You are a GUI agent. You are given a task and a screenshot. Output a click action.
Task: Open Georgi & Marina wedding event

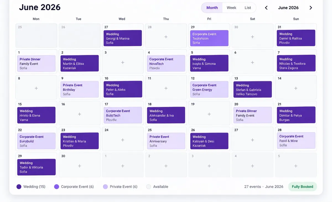coord(123,38)
